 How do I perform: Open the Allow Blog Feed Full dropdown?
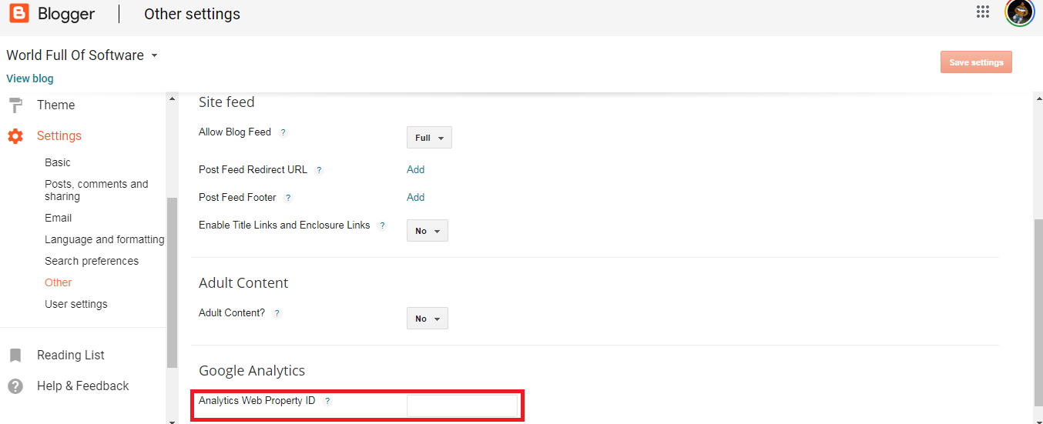coord(429,138)
